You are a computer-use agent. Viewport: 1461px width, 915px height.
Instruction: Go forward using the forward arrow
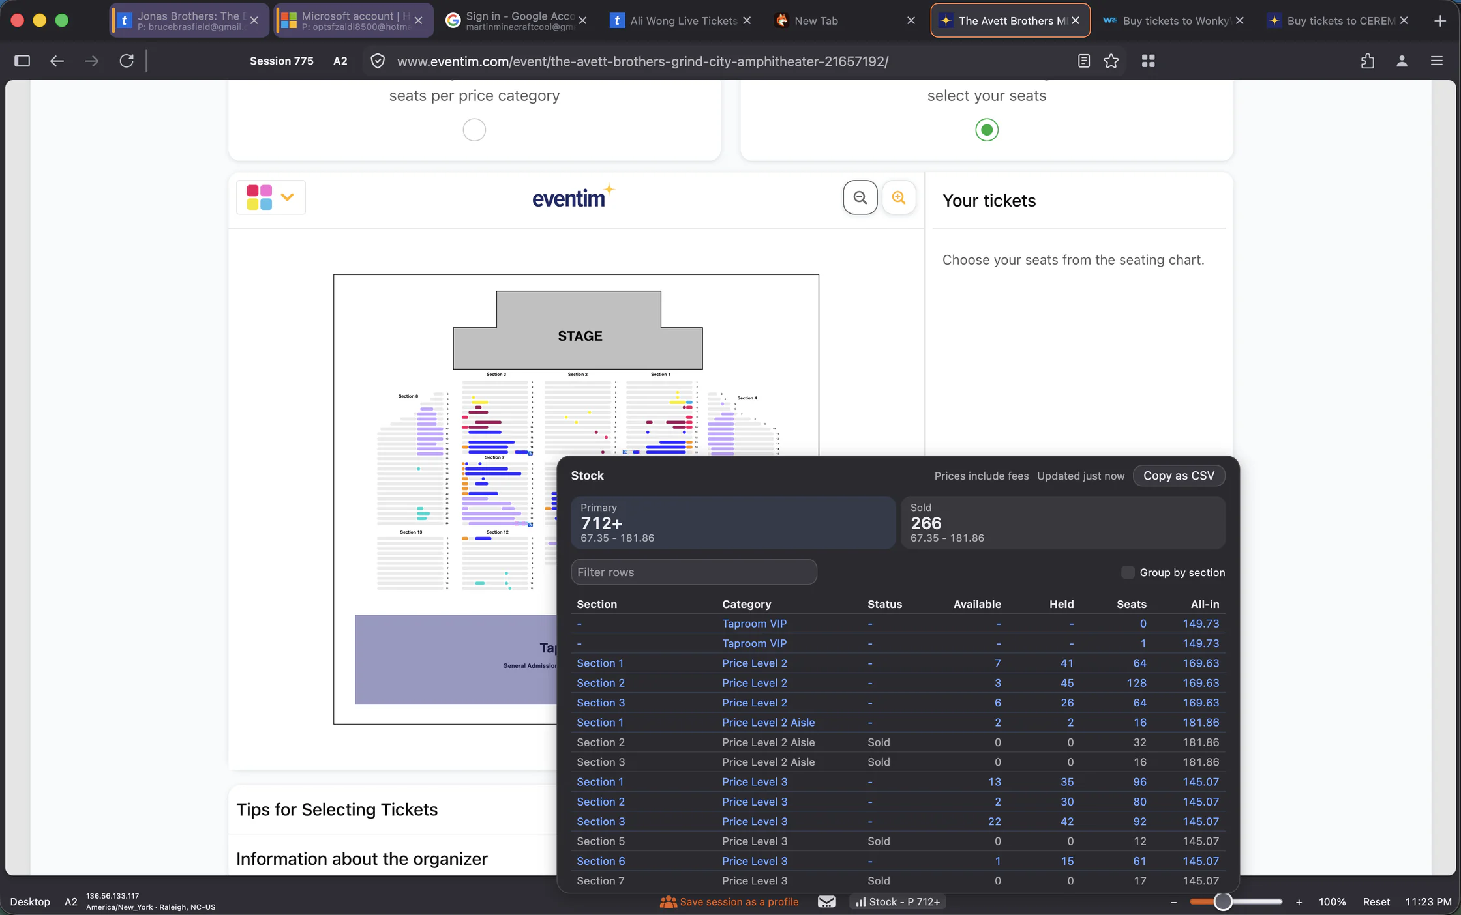click(92, 61)
